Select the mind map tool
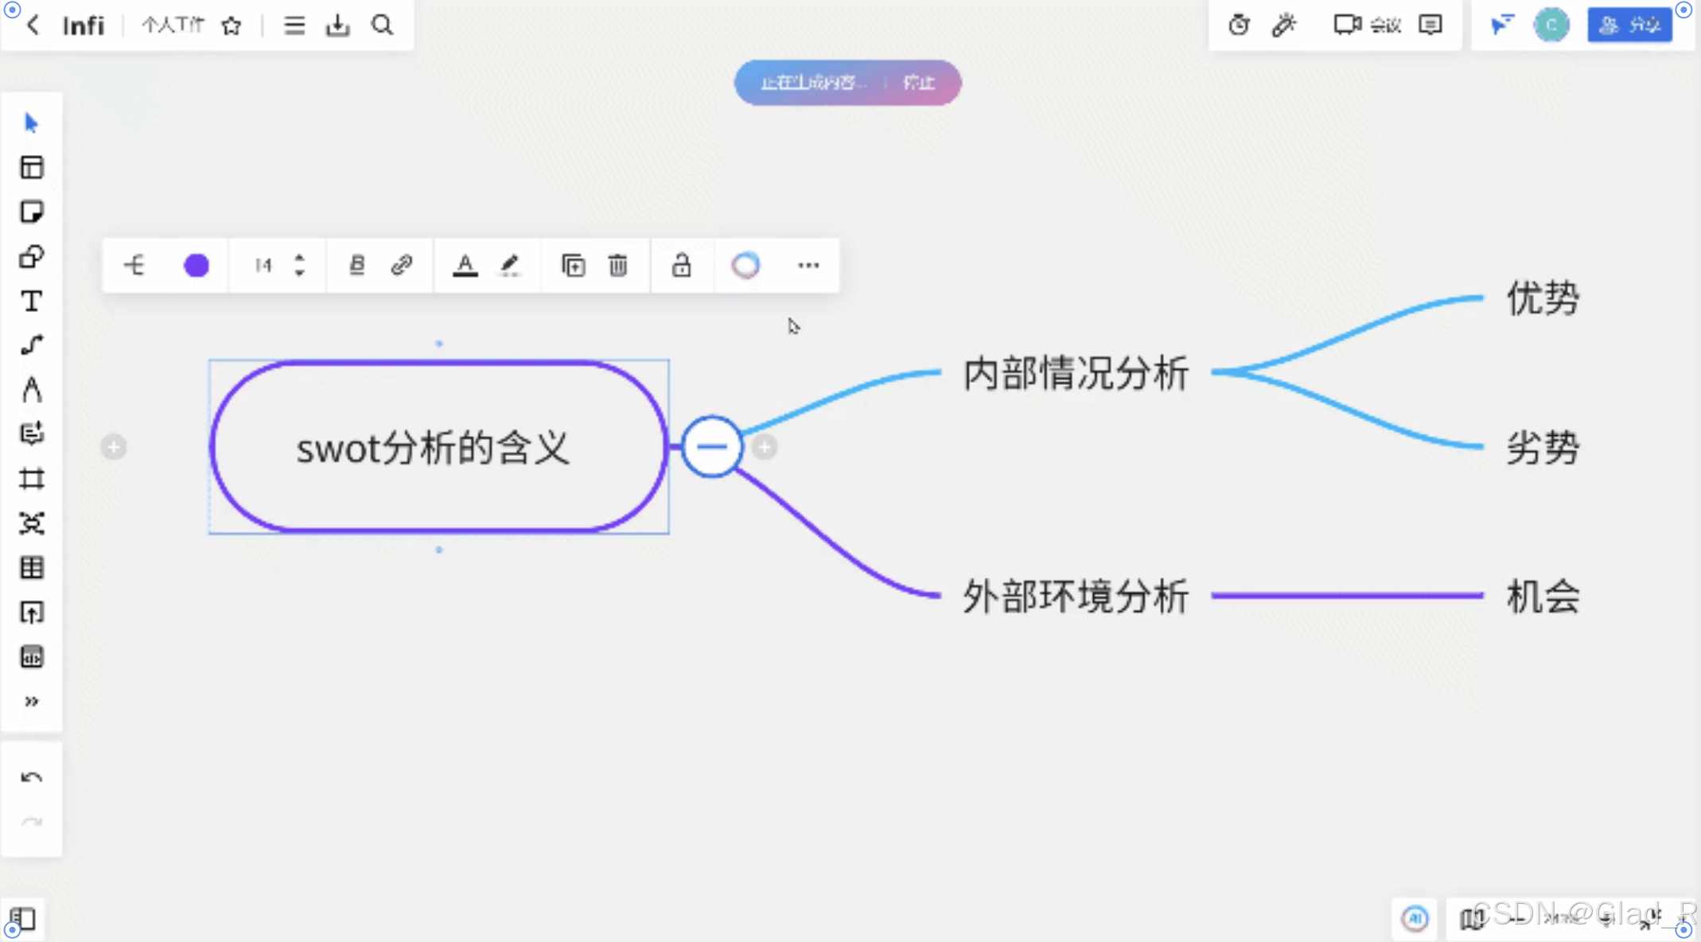1701x942 pixels. click(31, 524)
